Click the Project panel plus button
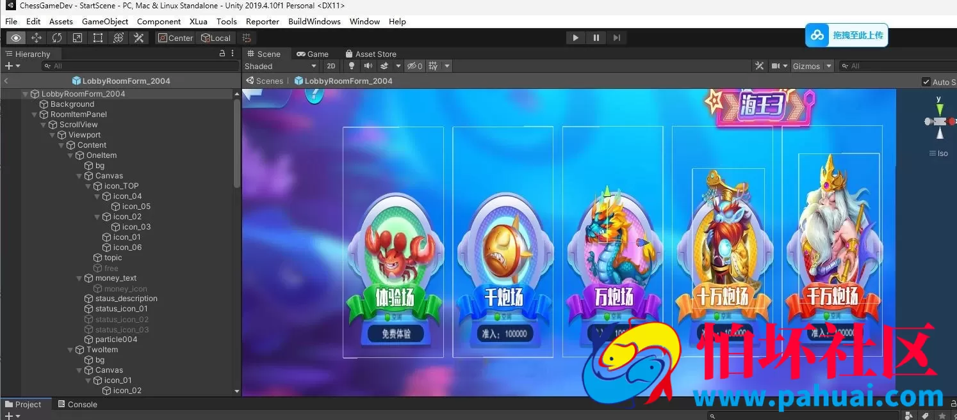This screenshot has height=420, width=957. pyautogui.click(x=8, y=416)
